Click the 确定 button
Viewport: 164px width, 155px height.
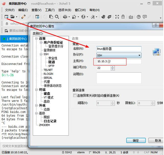[x=136, y=140]
